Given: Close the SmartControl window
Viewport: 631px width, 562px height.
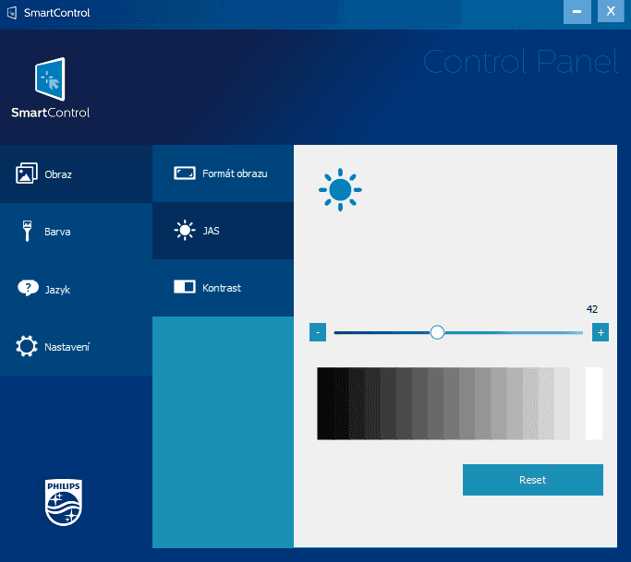Looking at the screenshot, I should (x=611, y=11).
